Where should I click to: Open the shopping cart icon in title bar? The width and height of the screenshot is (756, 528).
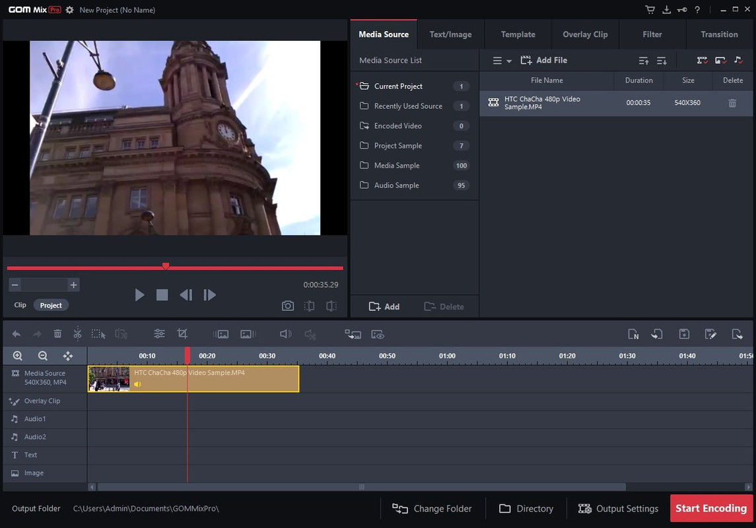coord(650,10)
